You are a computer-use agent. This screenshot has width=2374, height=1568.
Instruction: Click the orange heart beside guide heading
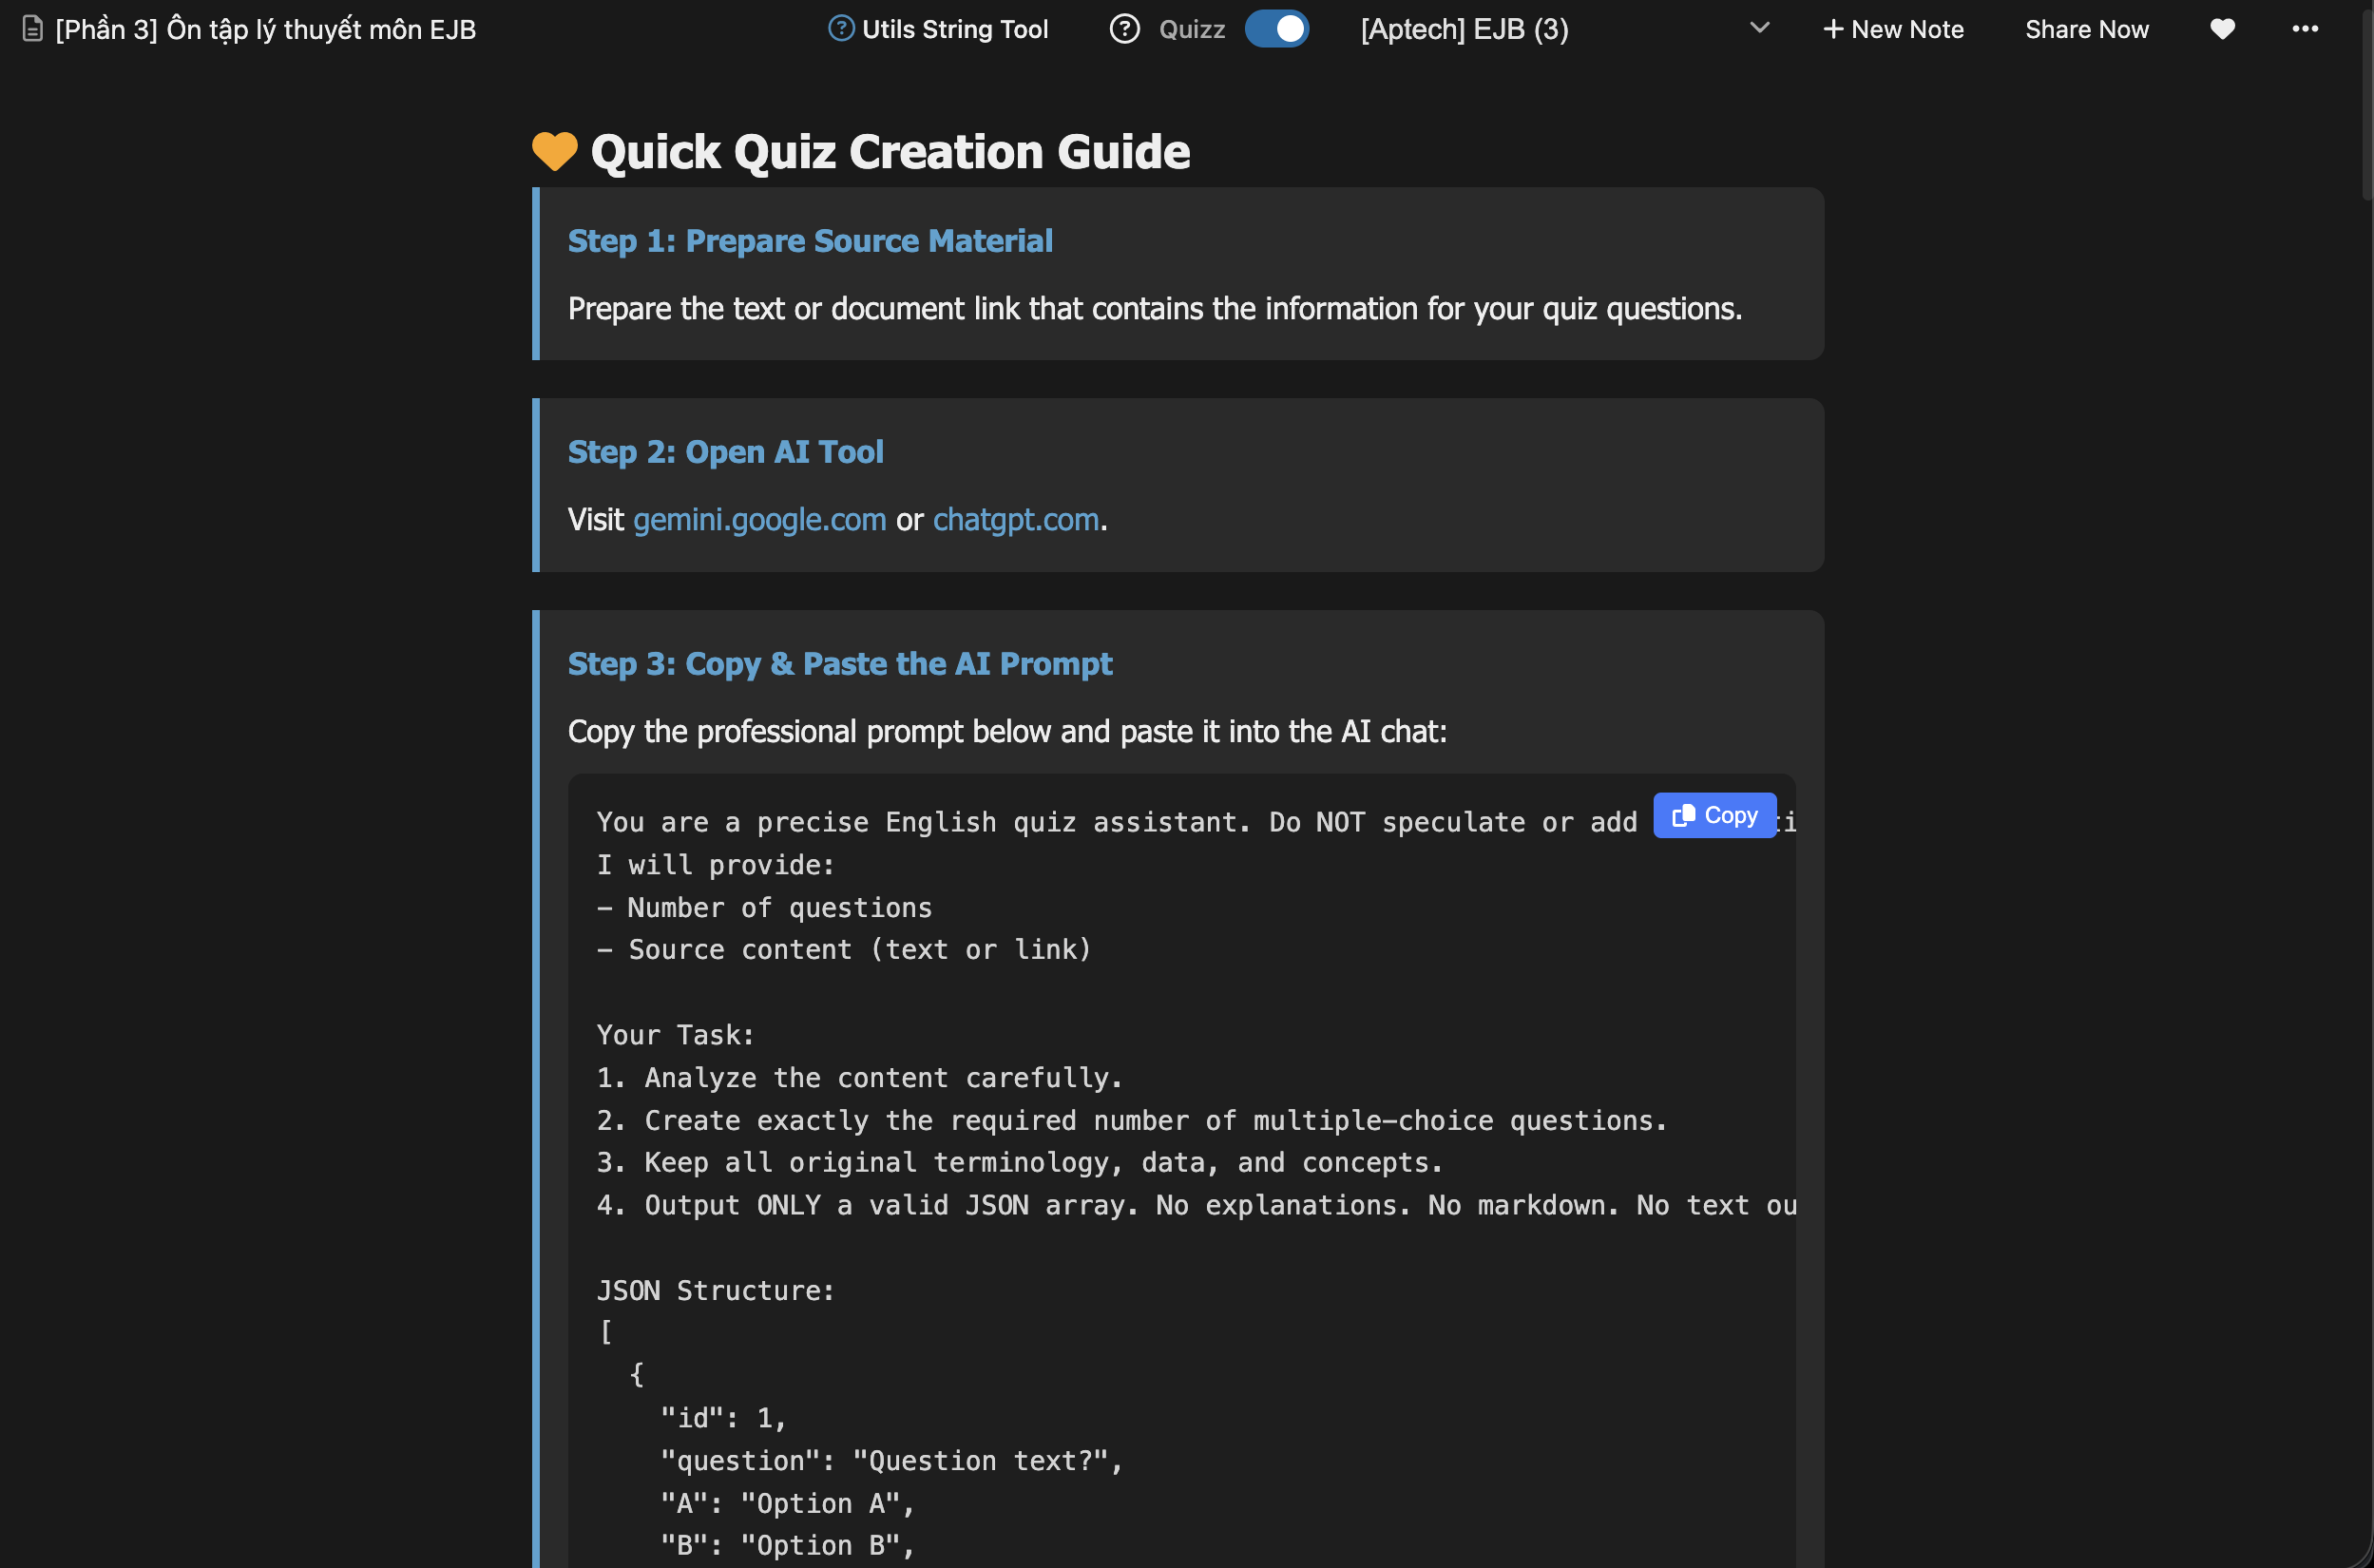click(554, 152)
